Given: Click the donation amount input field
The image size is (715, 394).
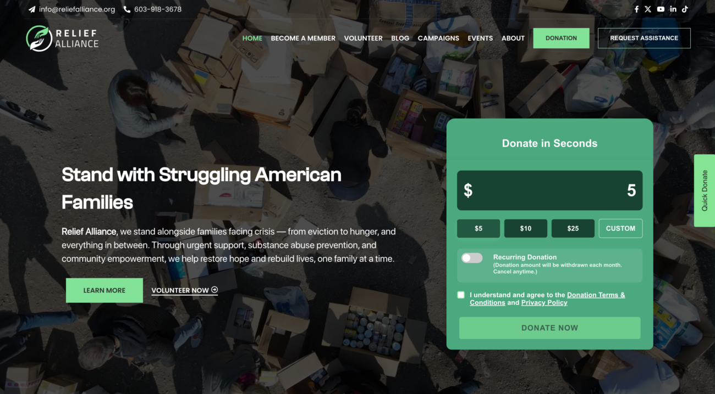Looking at the screenshot, I should [549, 190].
